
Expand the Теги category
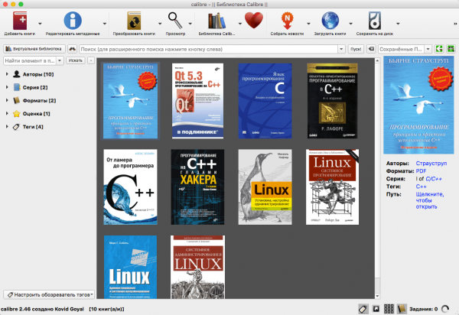pyautogui.click(x=7, y=126)
